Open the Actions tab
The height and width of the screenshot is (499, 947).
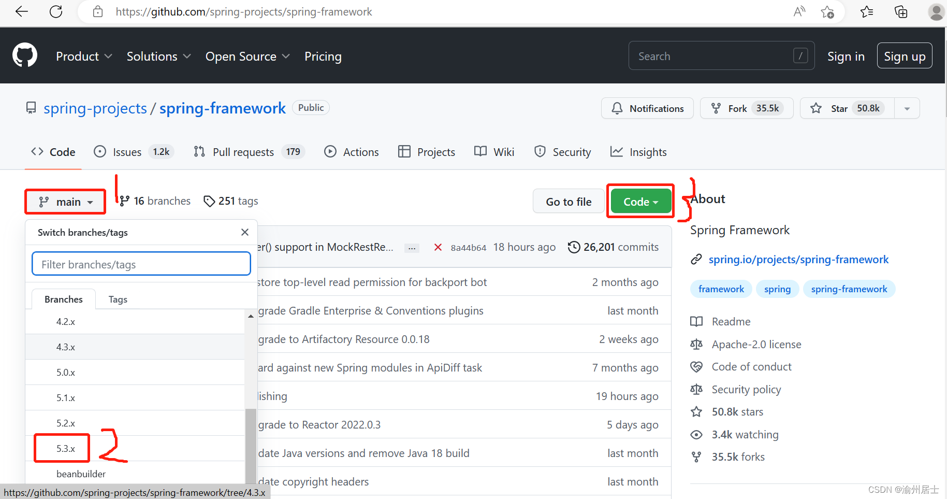click(352, 152)
